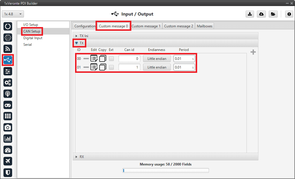Click the plus icon to add TX message
Screen dimensions: 295x179
pos(253,52)
